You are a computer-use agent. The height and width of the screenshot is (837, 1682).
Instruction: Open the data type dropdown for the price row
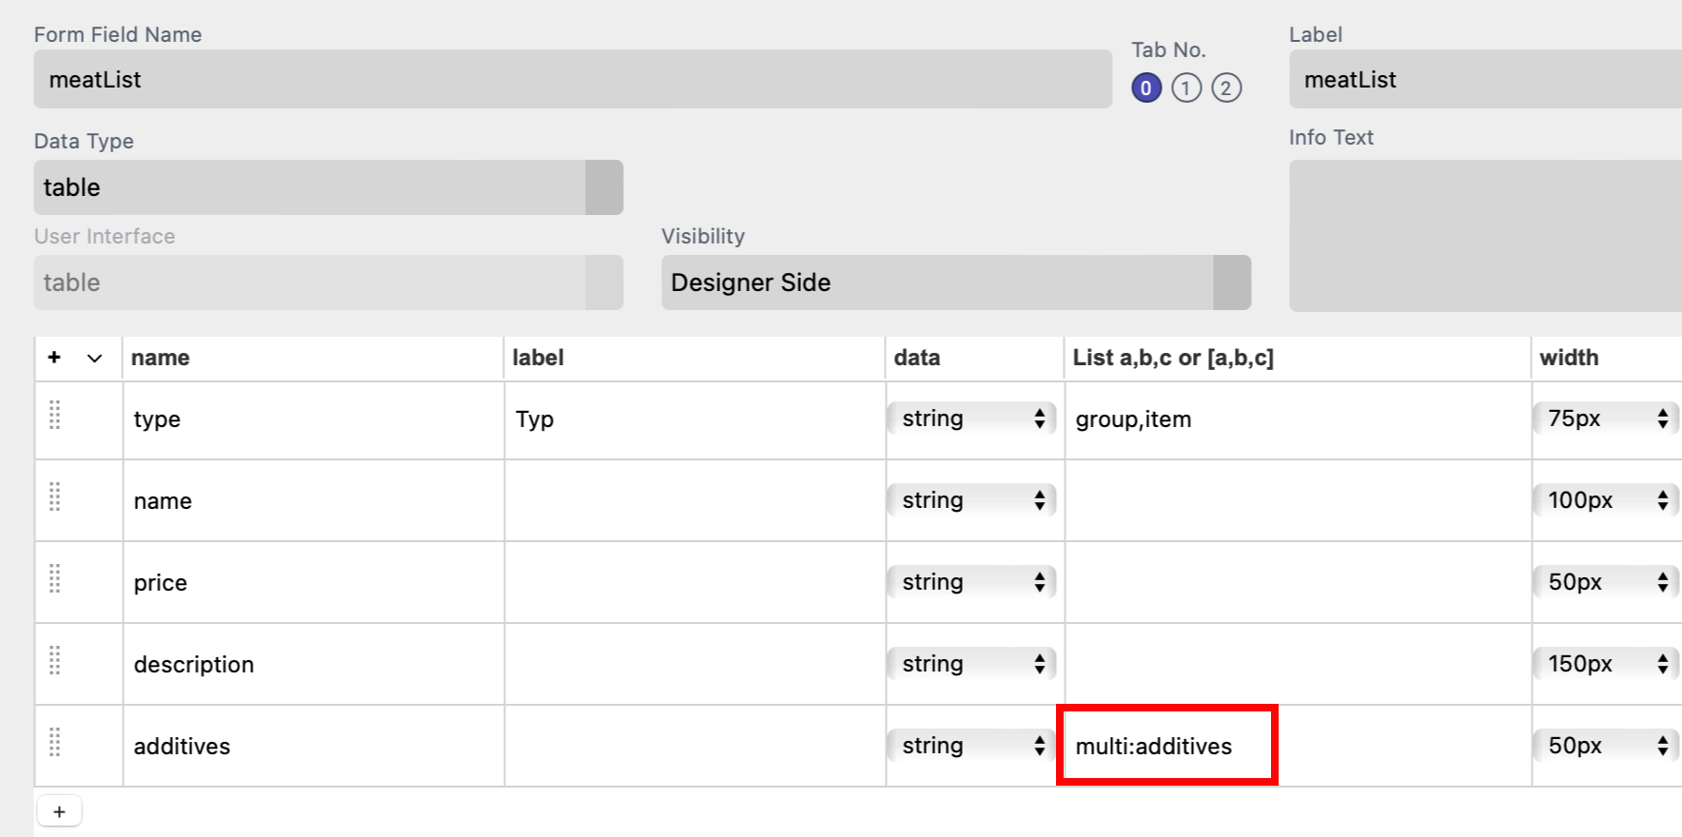click(x=971, y=582)
